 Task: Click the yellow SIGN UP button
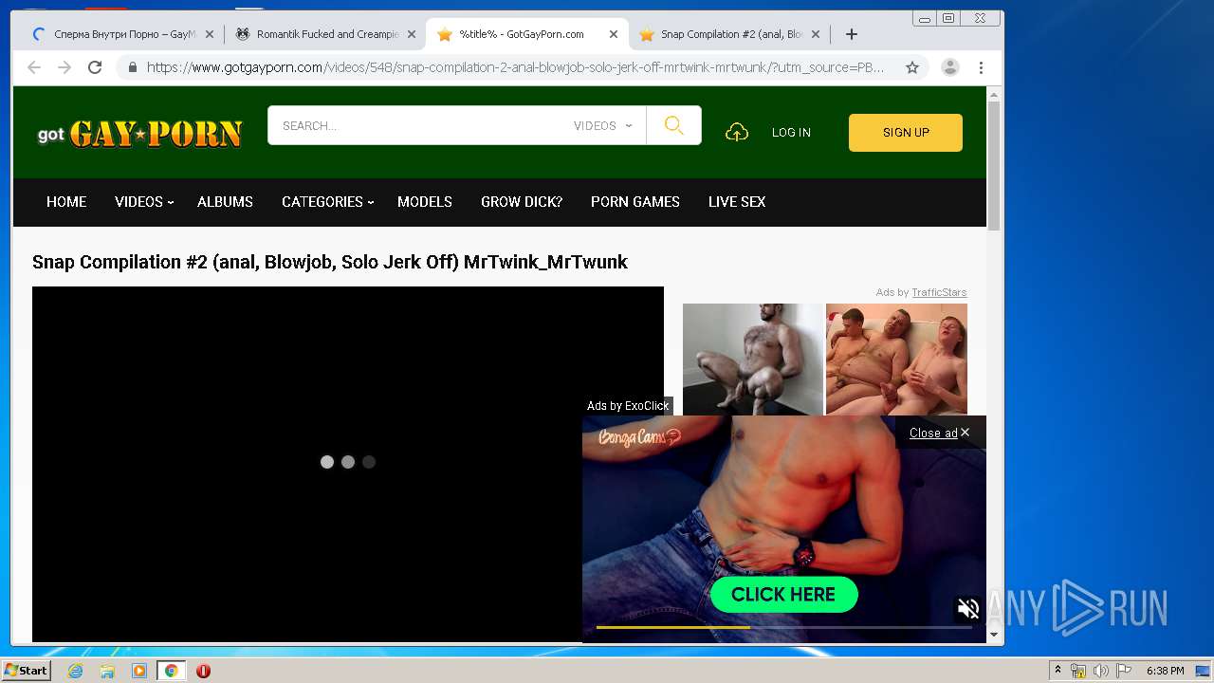tap(906, 133)
